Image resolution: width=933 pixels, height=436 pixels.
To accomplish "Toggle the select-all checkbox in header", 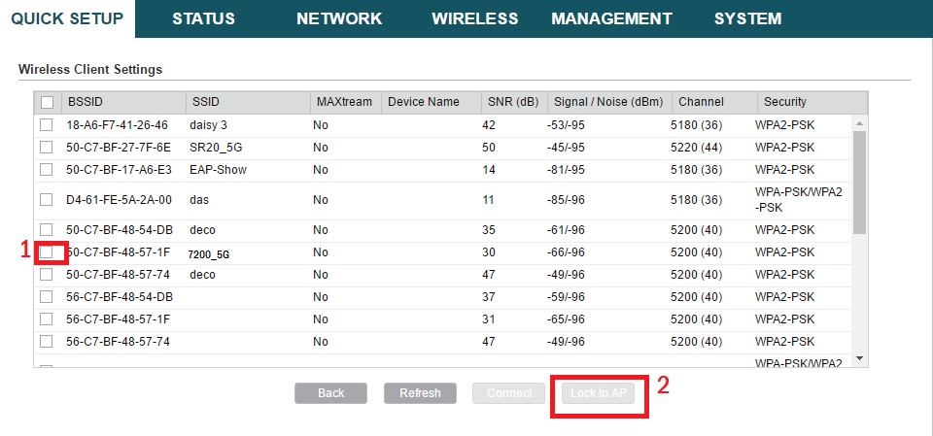I will click(47, 102).
